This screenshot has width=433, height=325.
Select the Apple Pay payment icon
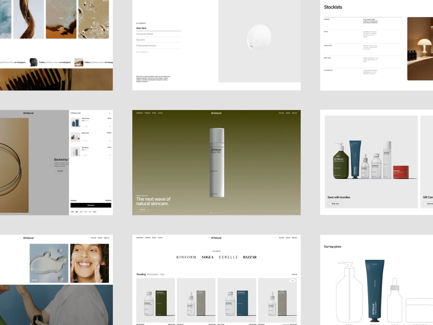(x=95, y=212)
